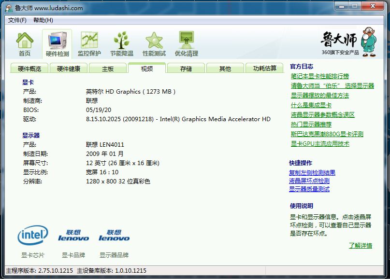This screenshot has width=390, height=279.
Task: Open the 文件(F) menu
Action: pyautogui.click(x=17, y=20)
